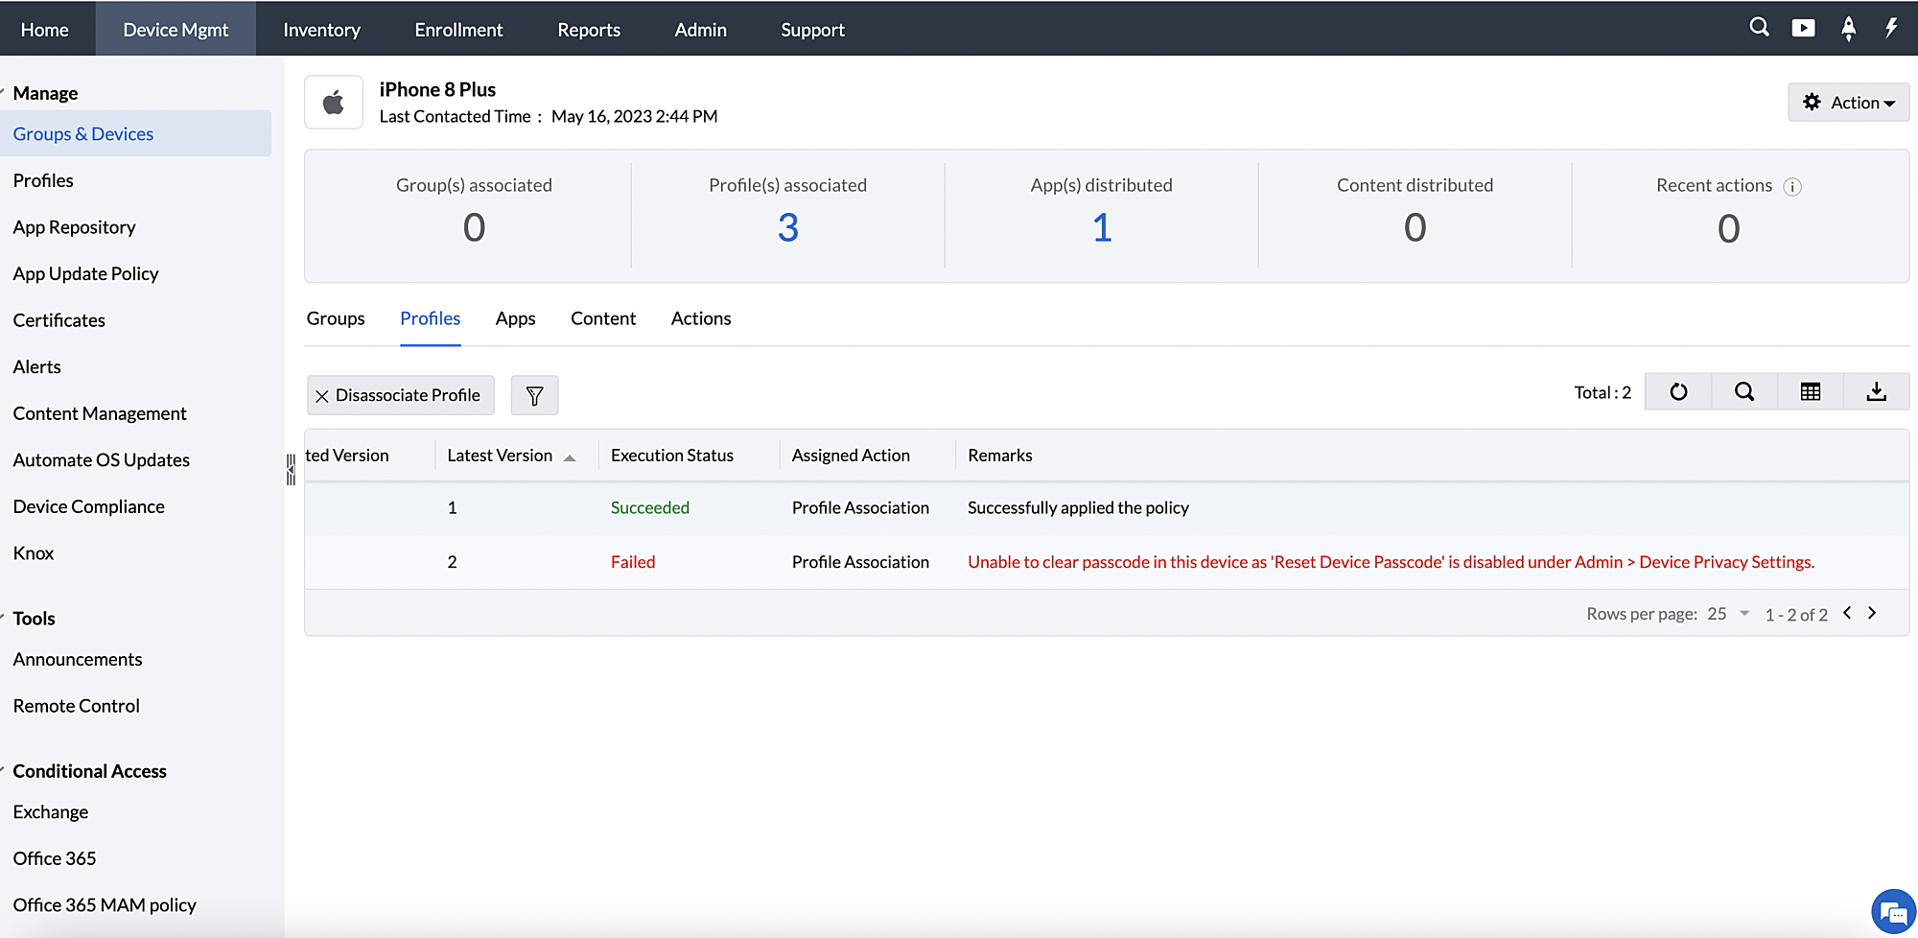Click the Disassociate Profile button
Image resolution: width=1918 pixels, height=938 pixels.
click(x=400, y=395)
